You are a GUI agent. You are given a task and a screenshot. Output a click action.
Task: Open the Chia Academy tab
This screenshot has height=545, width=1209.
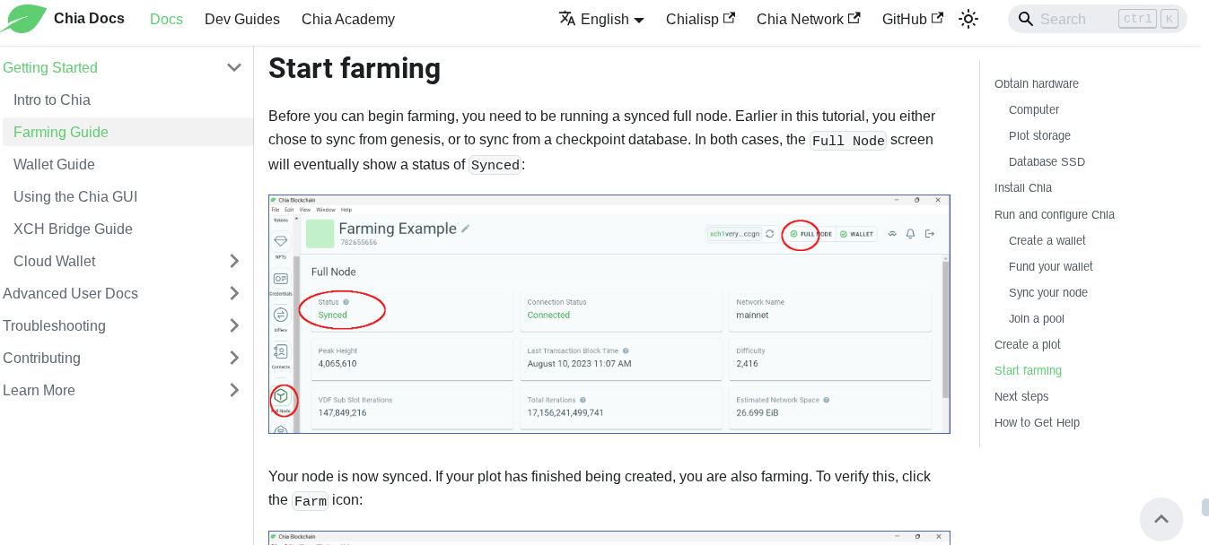(x=348, y=19)
